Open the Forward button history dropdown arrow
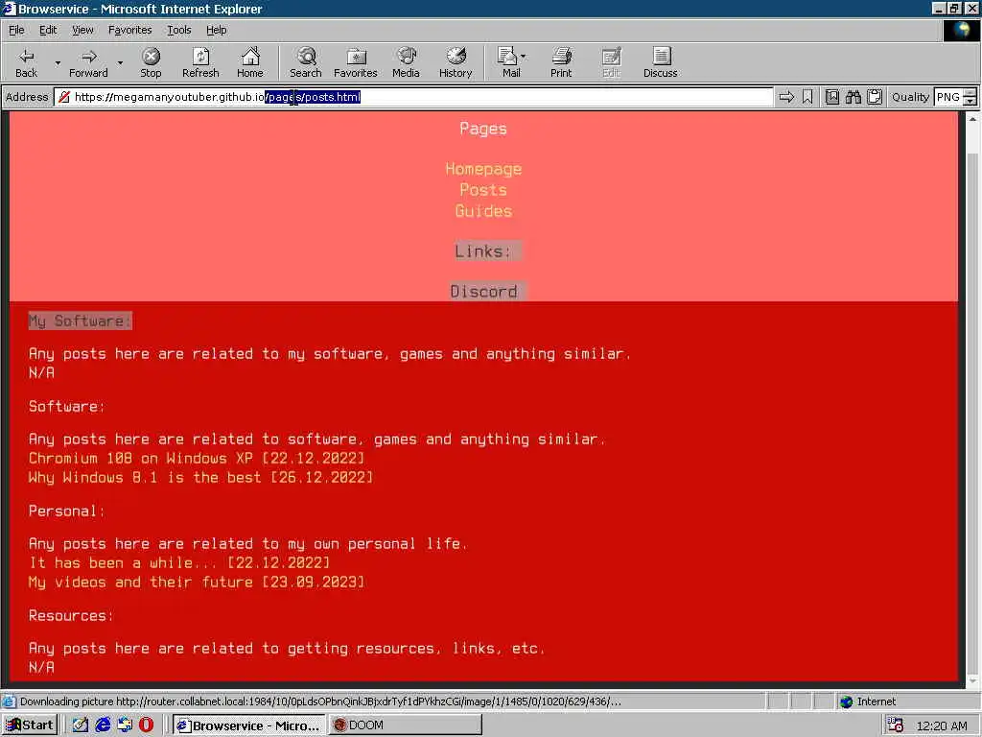Image resolution: width=982 pixels, height=737 pixels. 120,62
